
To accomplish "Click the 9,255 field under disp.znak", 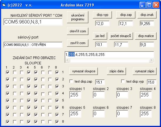I will coord(147,24).
